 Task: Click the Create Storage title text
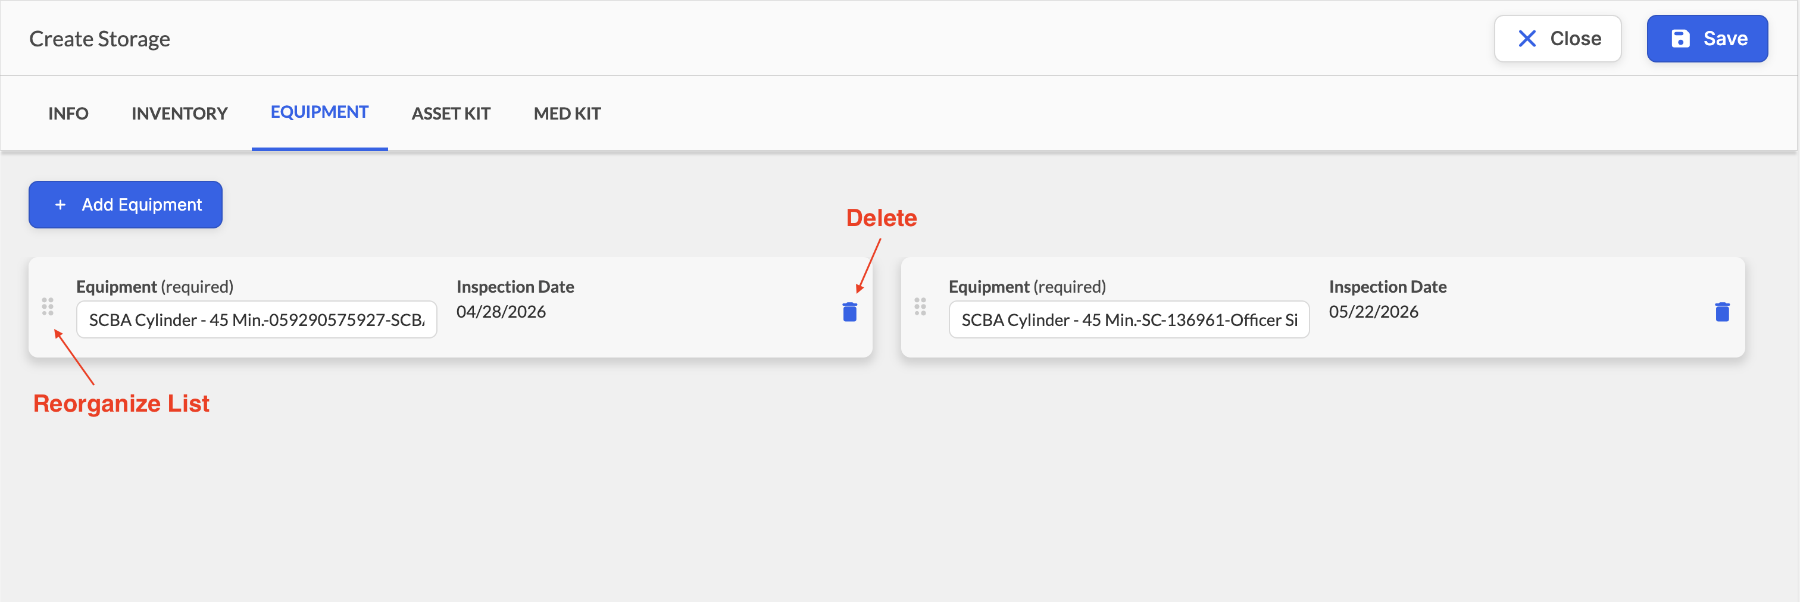point(99,39)
